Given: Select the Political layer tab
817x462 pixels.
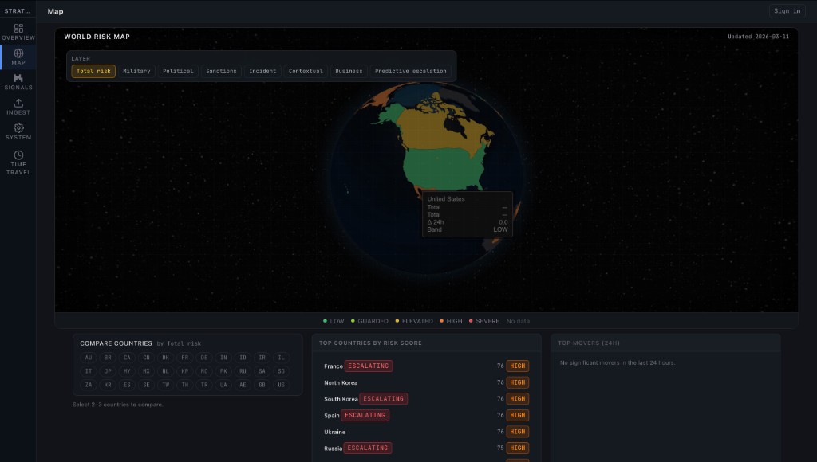Looking at the screenshot, I should point(178,71).
